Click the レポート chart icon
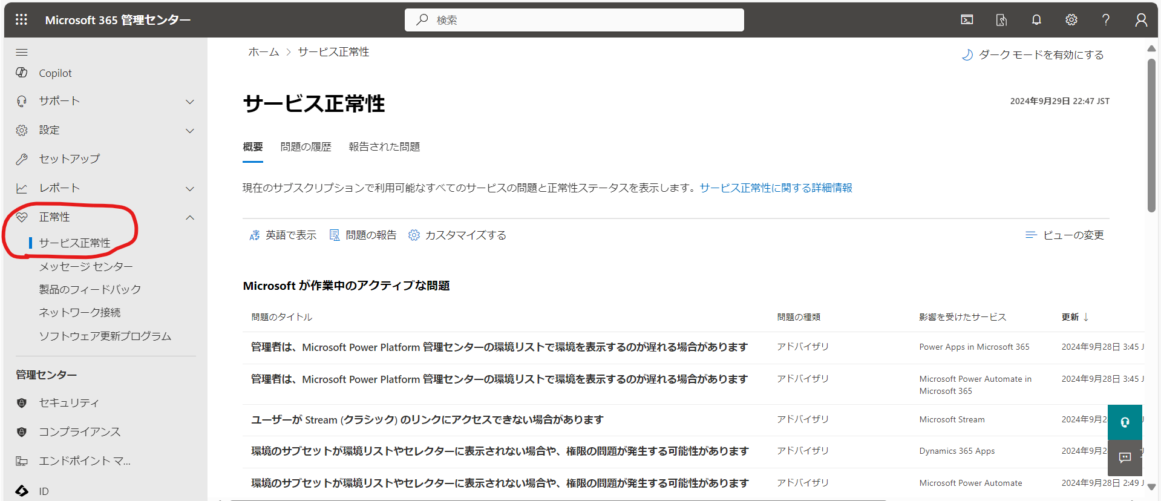The height and width of the screenshot is (501, 1161). 22,188
